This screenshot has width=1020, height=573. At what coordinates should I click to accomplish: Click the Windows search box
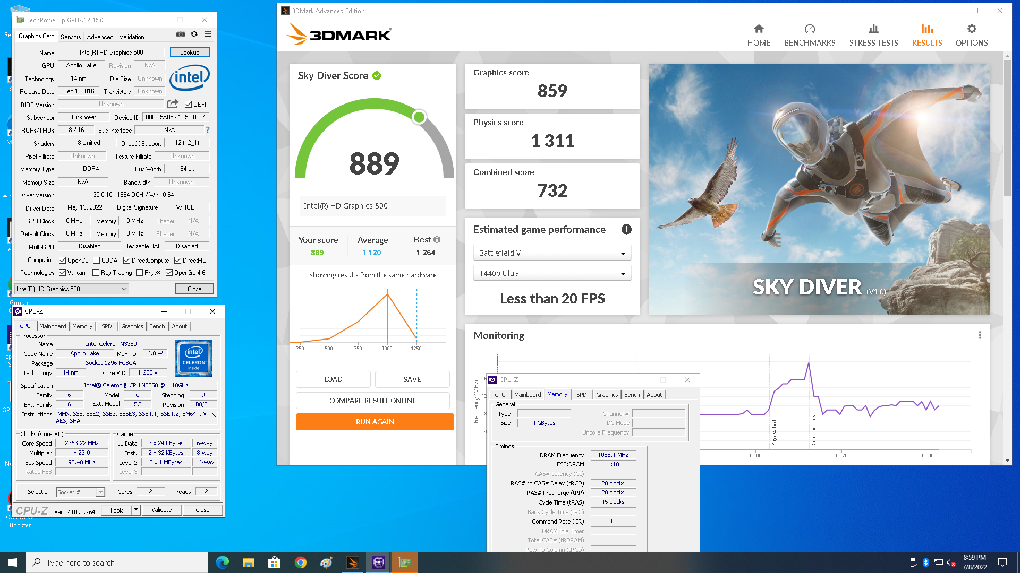117,562
